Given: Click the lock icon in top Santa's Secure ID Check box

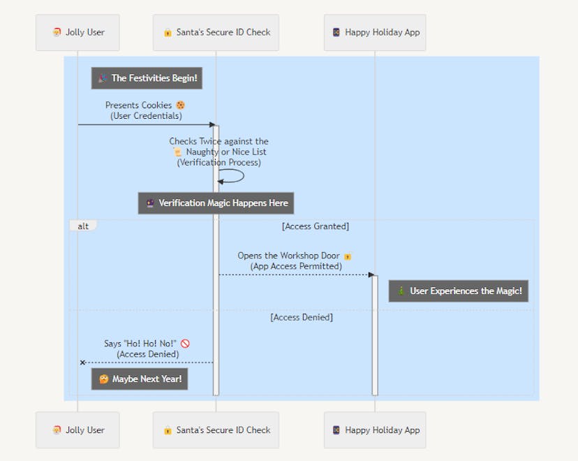Looking at the screenshot, I should tap(168, 32).
